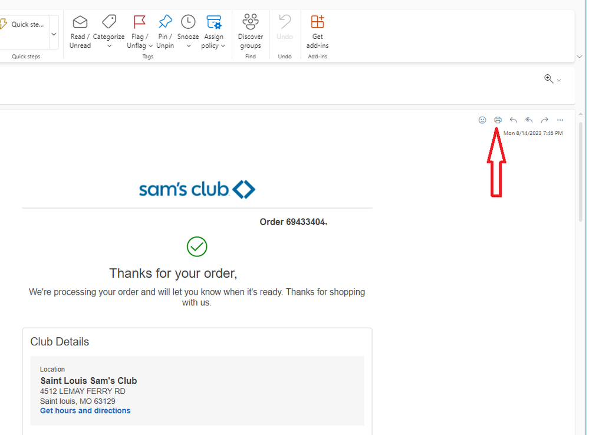Expand the Flag / Unflag dropdown arrow

[150, 46]
